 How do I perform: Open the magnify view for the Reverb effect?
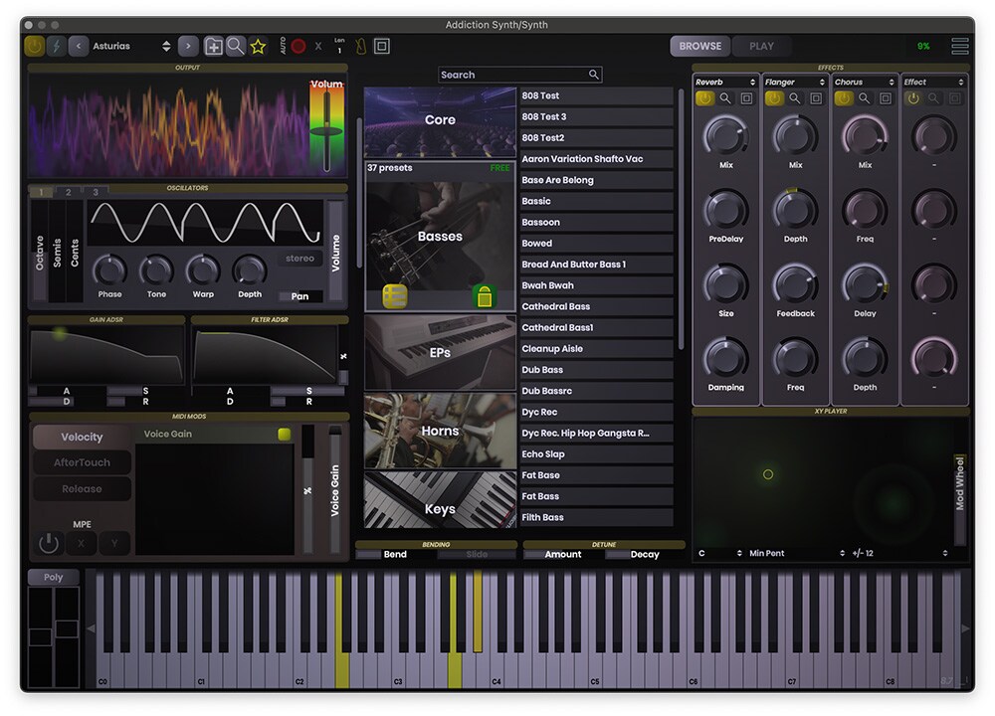pyautogui.click(x=725, y=97)
